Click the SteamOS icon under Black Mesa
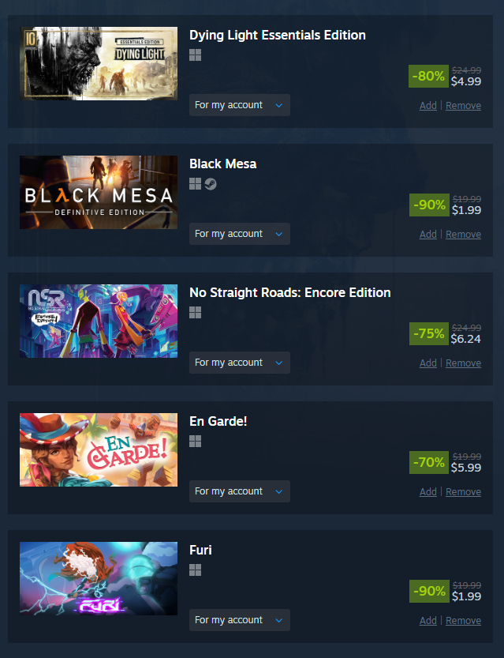Image resolution: width=504 pixels, height=658 pixels. [x=211, y=184]
